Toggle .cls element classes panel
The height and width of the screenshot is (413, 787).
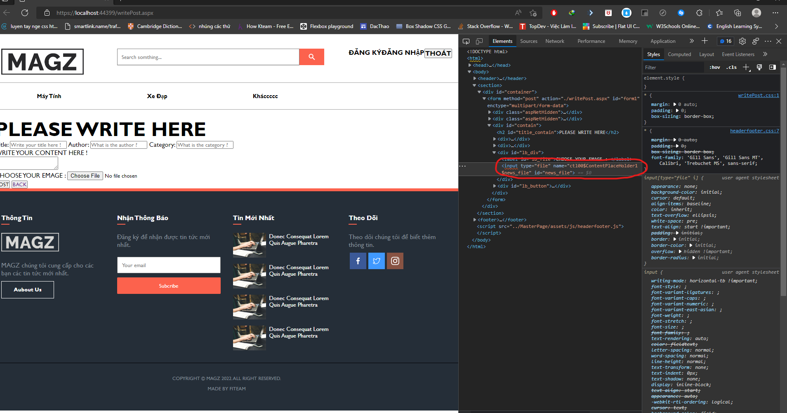[732, 67]
